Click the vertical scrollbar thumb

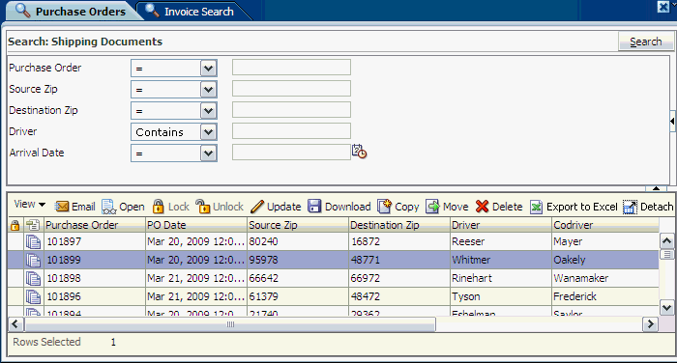[x=666, y=254]
